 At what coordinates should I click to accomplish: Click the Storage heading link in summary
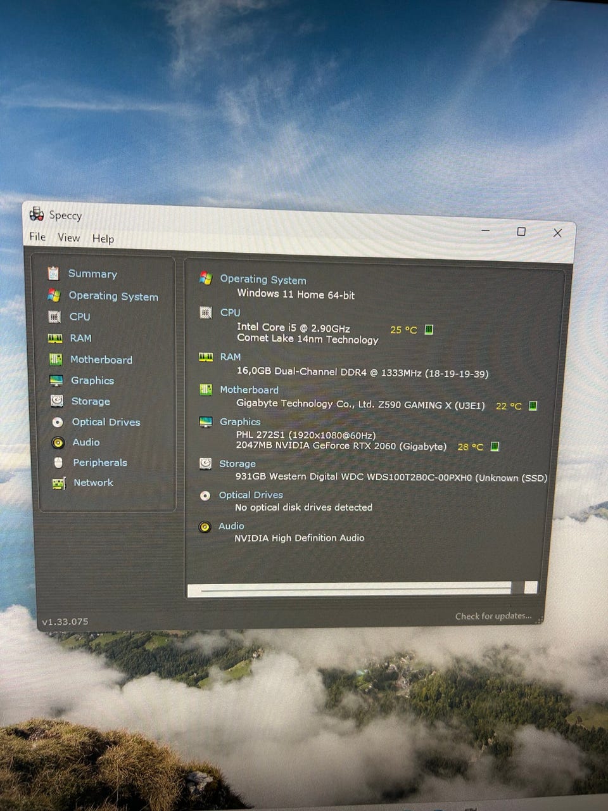(237, 464)
